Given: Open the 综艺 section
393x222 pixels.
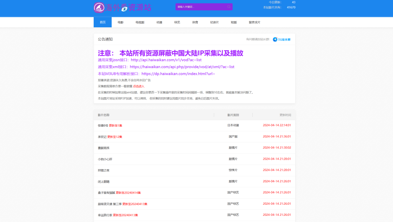Looking at the screenshot, I should pyautogui.click(x=177, y=22).
